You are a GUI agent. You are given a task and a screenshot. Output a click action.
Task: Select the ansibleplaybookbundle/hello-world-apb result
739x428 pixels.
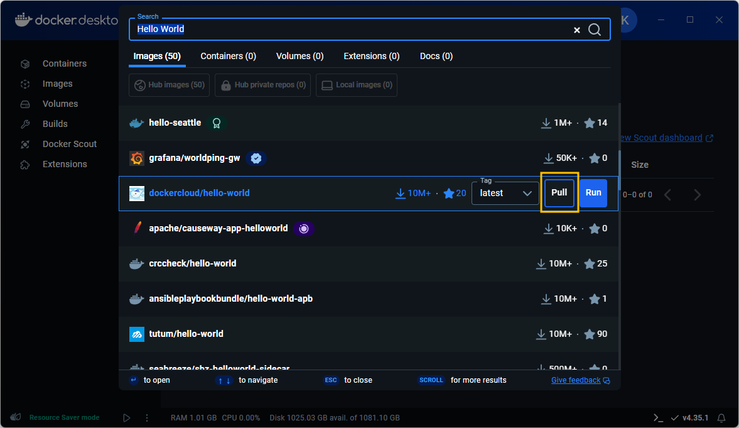(369, 299)
